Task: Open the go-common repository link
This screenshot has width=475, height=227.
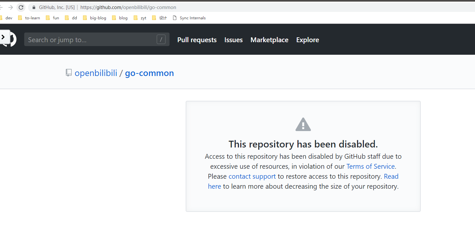Action: 150,73
